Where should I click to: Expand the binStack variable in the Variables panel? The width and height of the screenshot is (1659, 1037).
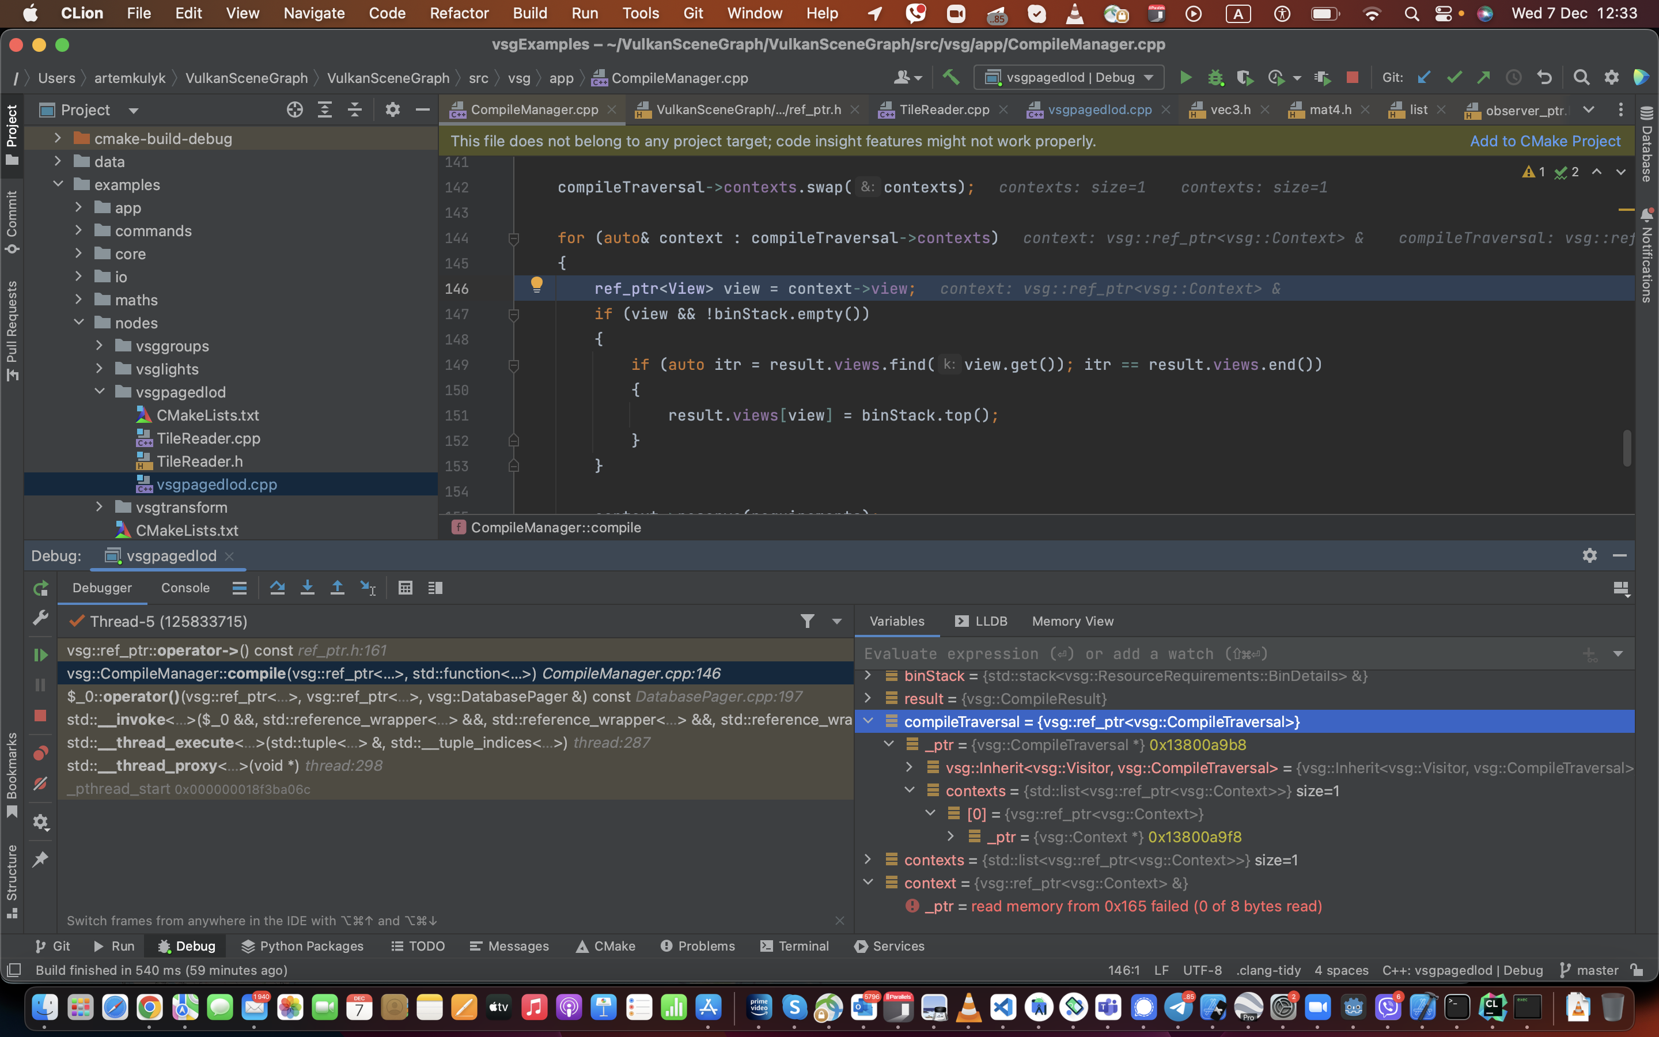tap(867, 676)
